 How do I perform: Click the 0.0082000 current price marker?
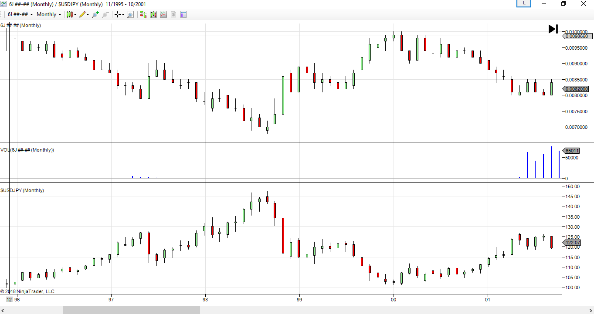tap(577, 89)
